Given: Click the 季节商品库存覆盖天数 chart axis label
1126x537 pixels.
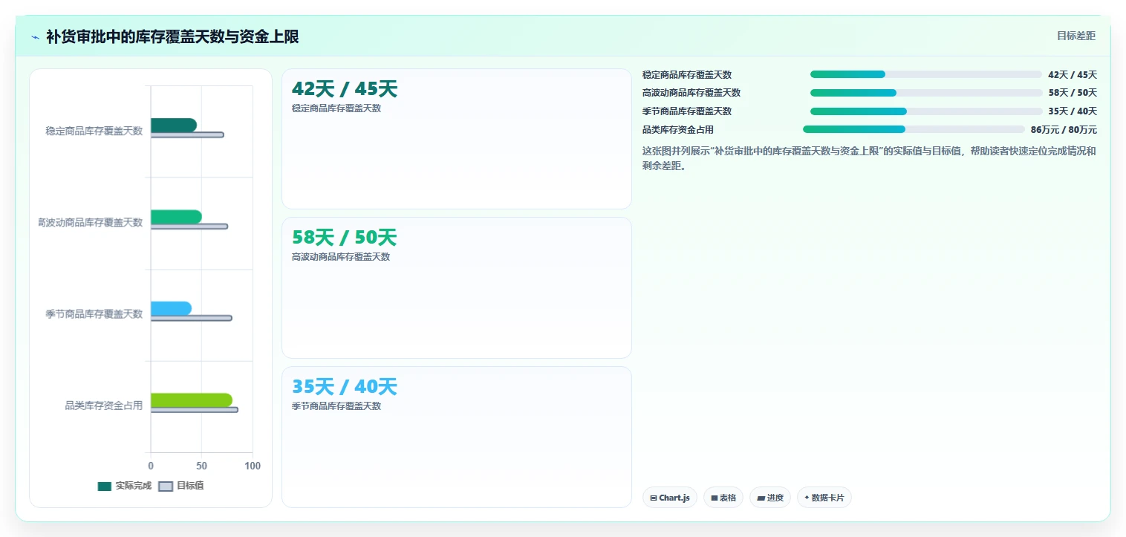Looking at the screenshot, I should (x=94, y=314).
